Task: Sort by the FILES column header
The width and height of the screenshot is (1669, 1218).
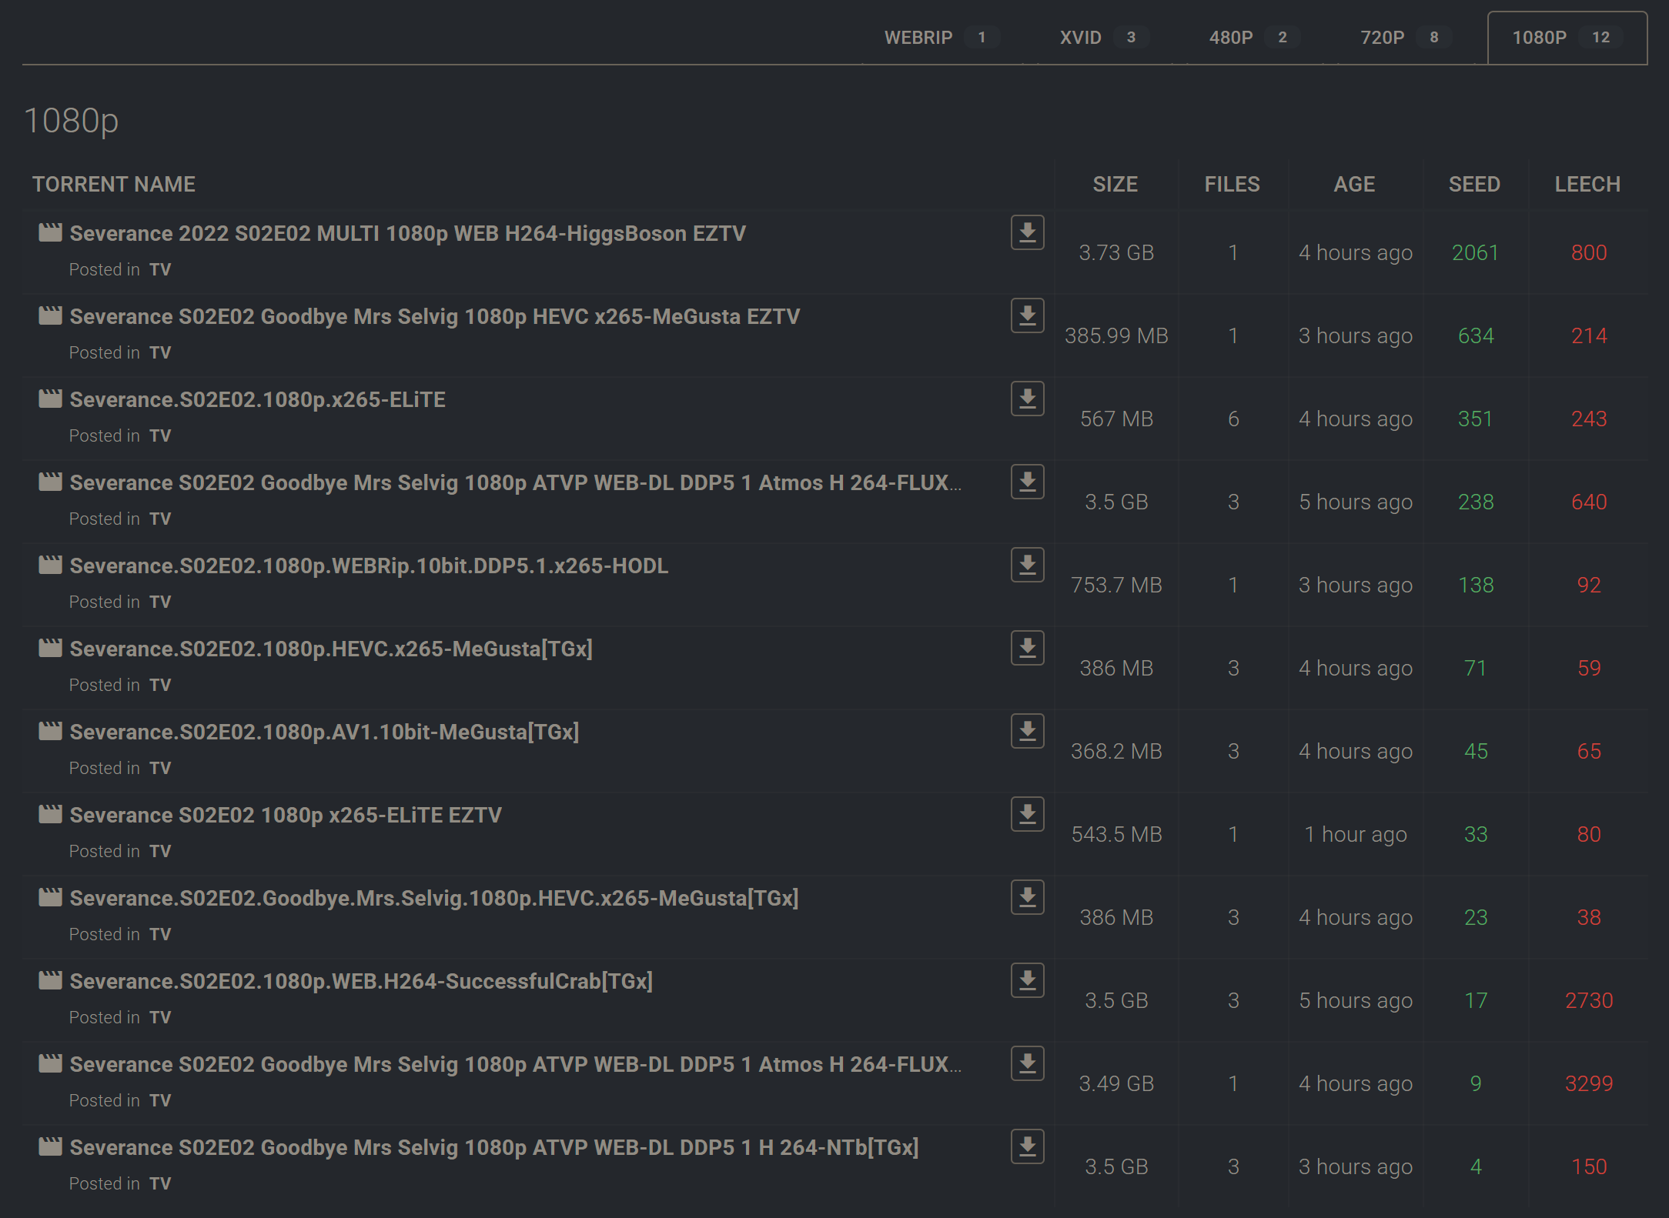Action: click(x=1232, y=184)
